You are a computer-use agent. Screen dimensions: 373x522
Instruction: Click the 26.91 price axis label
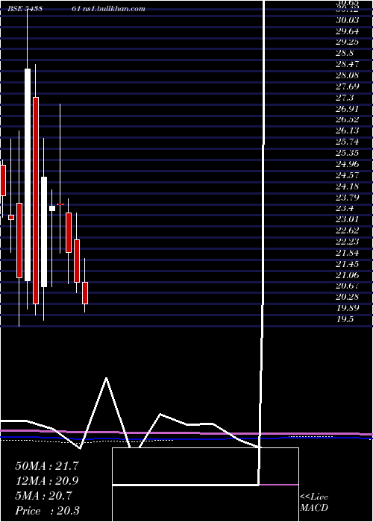[x=348, y=109]
